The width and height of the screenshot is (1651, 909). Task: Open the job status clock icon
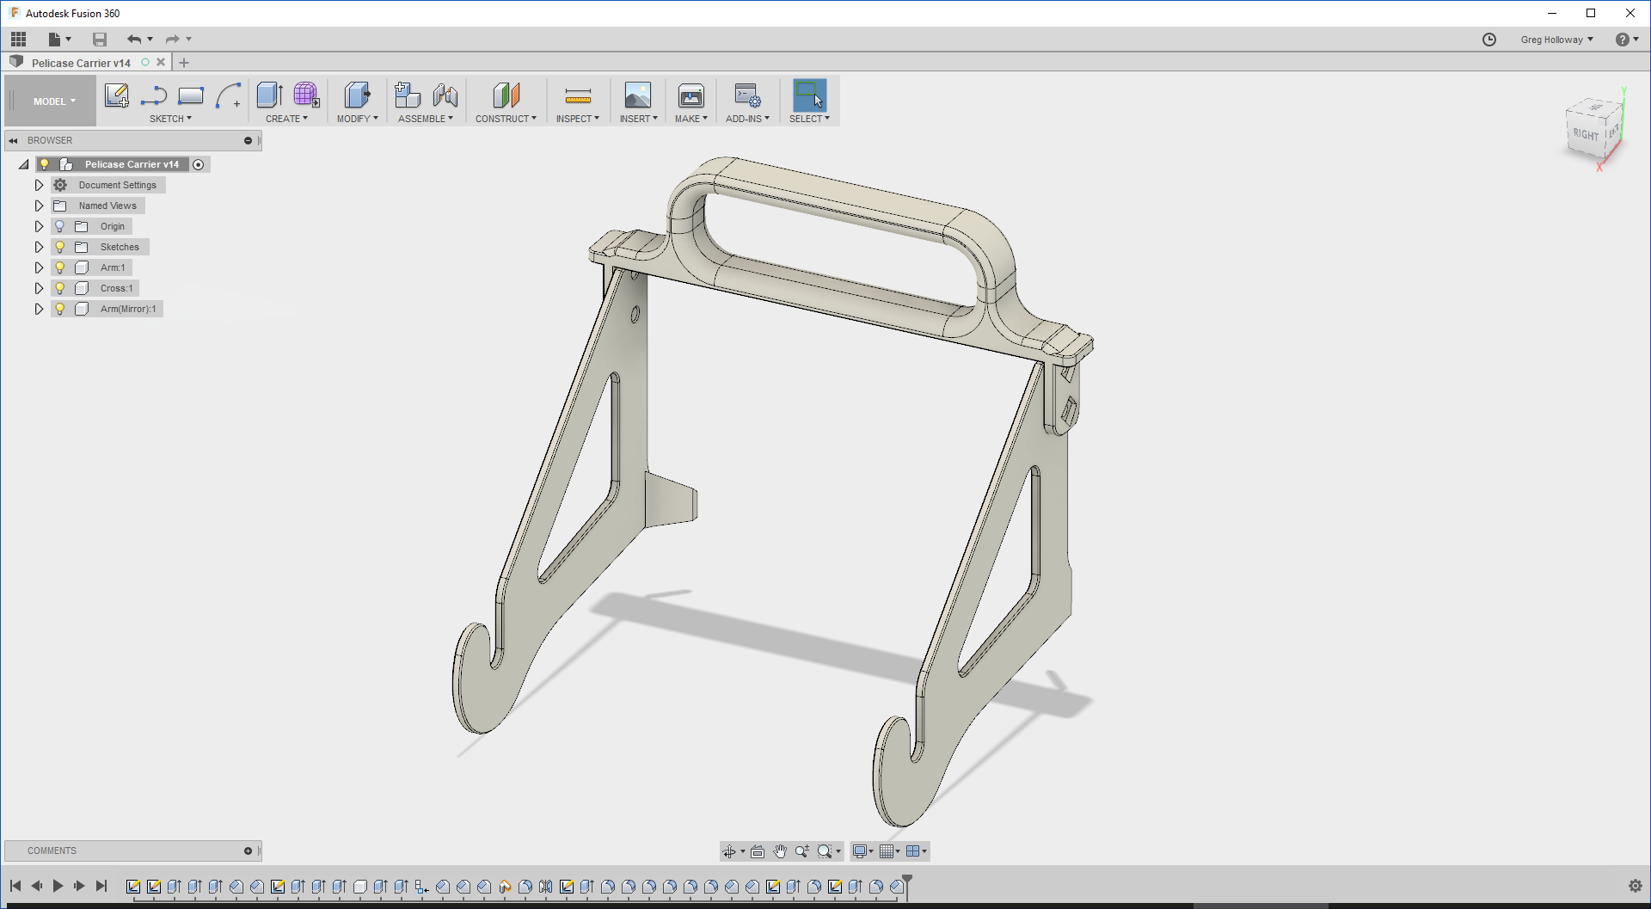1489,40
